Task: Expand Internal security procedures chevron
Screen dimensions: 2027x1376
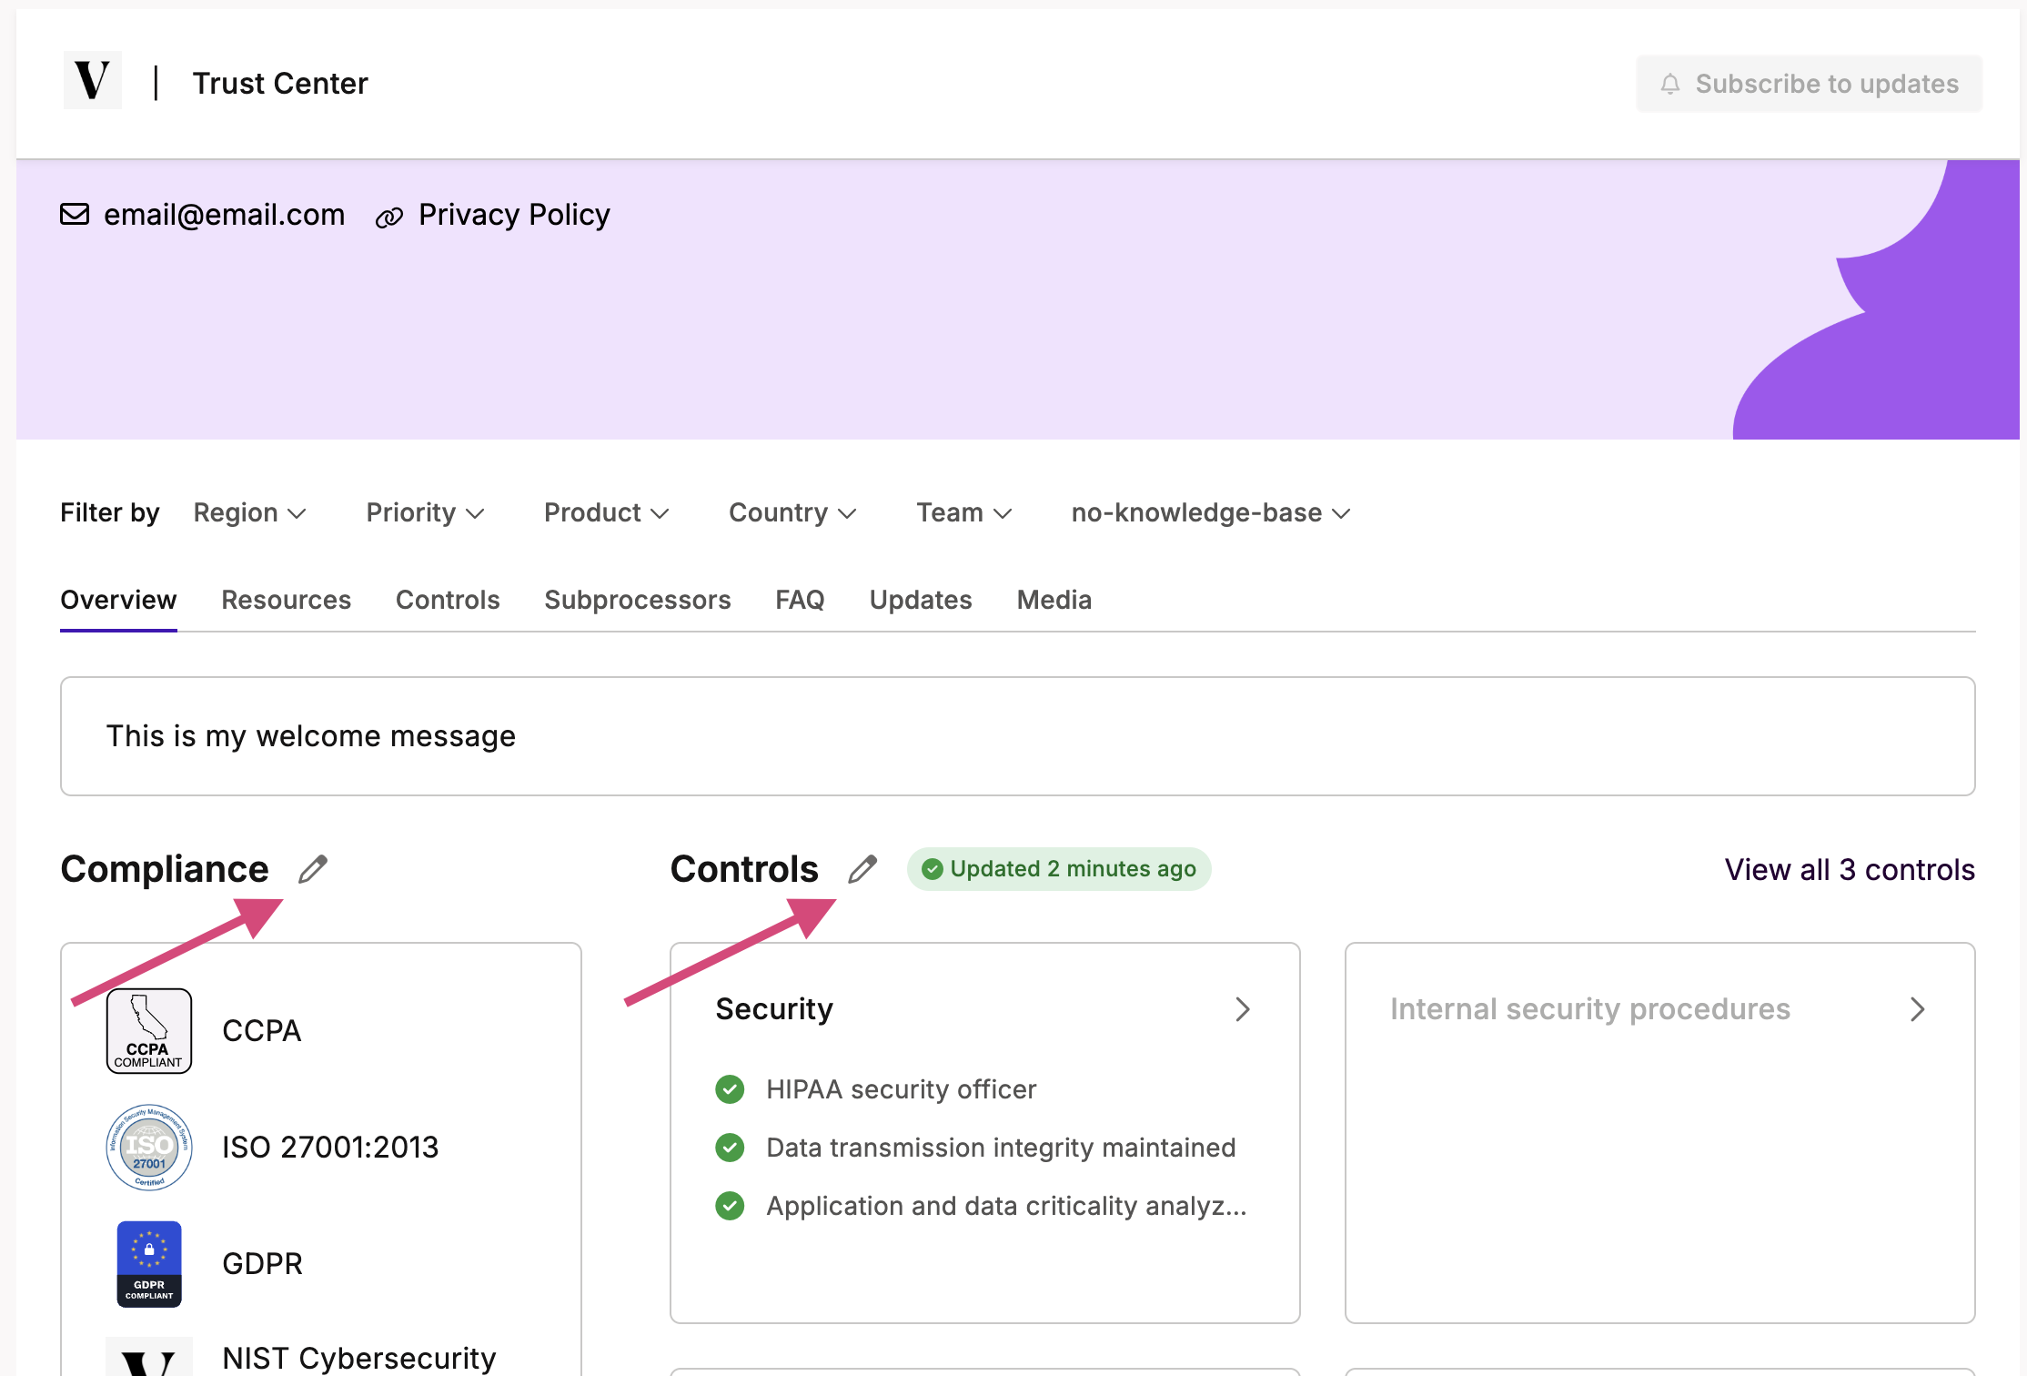Action: (1918, 1009)
